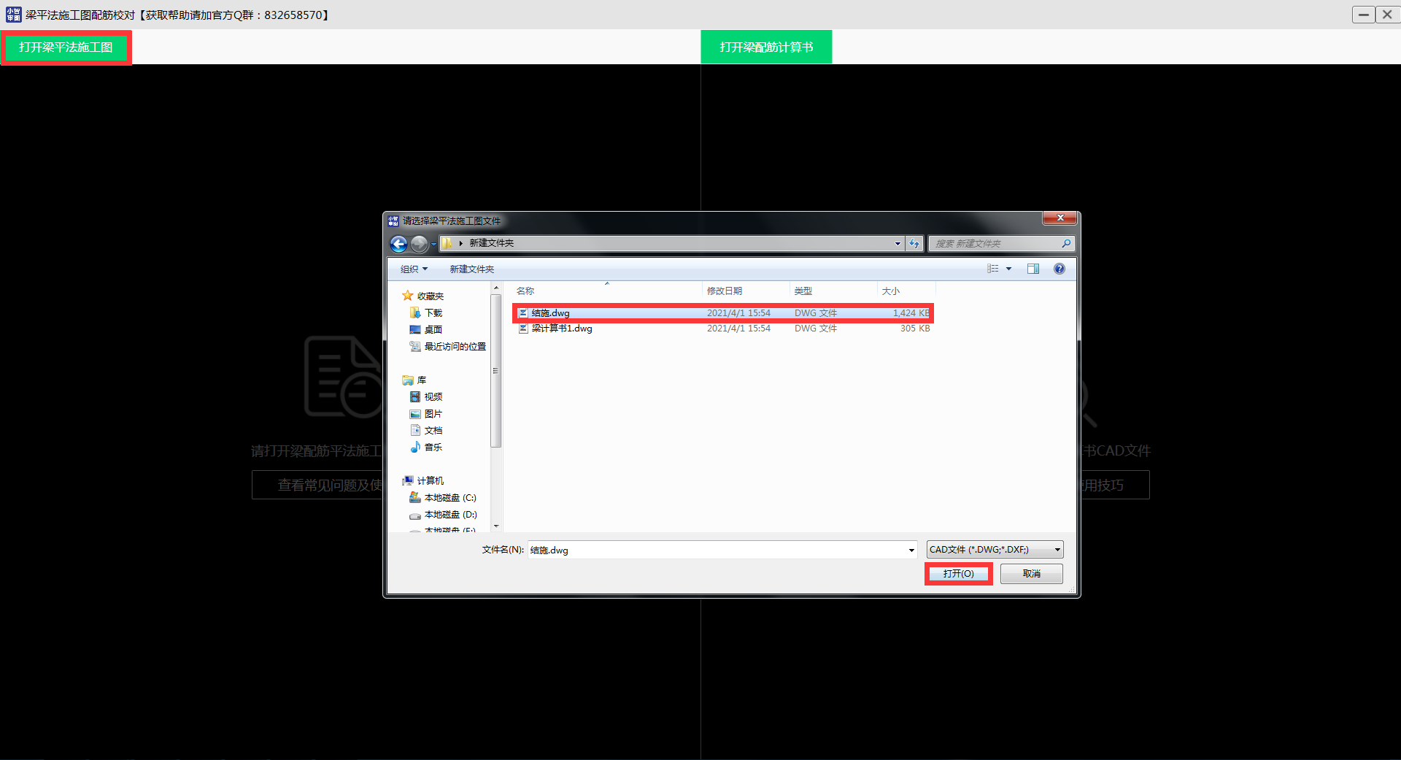Click navigation pane scrollbar up arrow
This screenshot has width=1401, height=760.
[496, 289]
